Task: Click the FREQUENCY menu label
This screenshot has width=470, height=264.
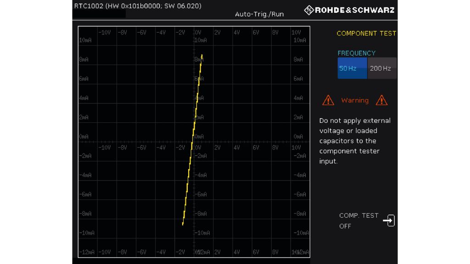Action: pos(356,53)
